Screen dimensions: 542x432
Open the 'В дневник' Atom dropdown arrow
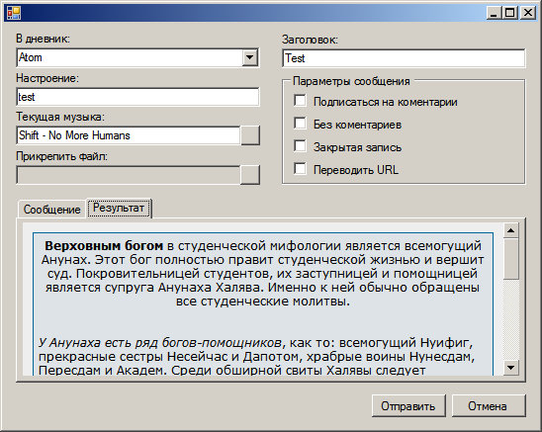[x=249, y=57]
